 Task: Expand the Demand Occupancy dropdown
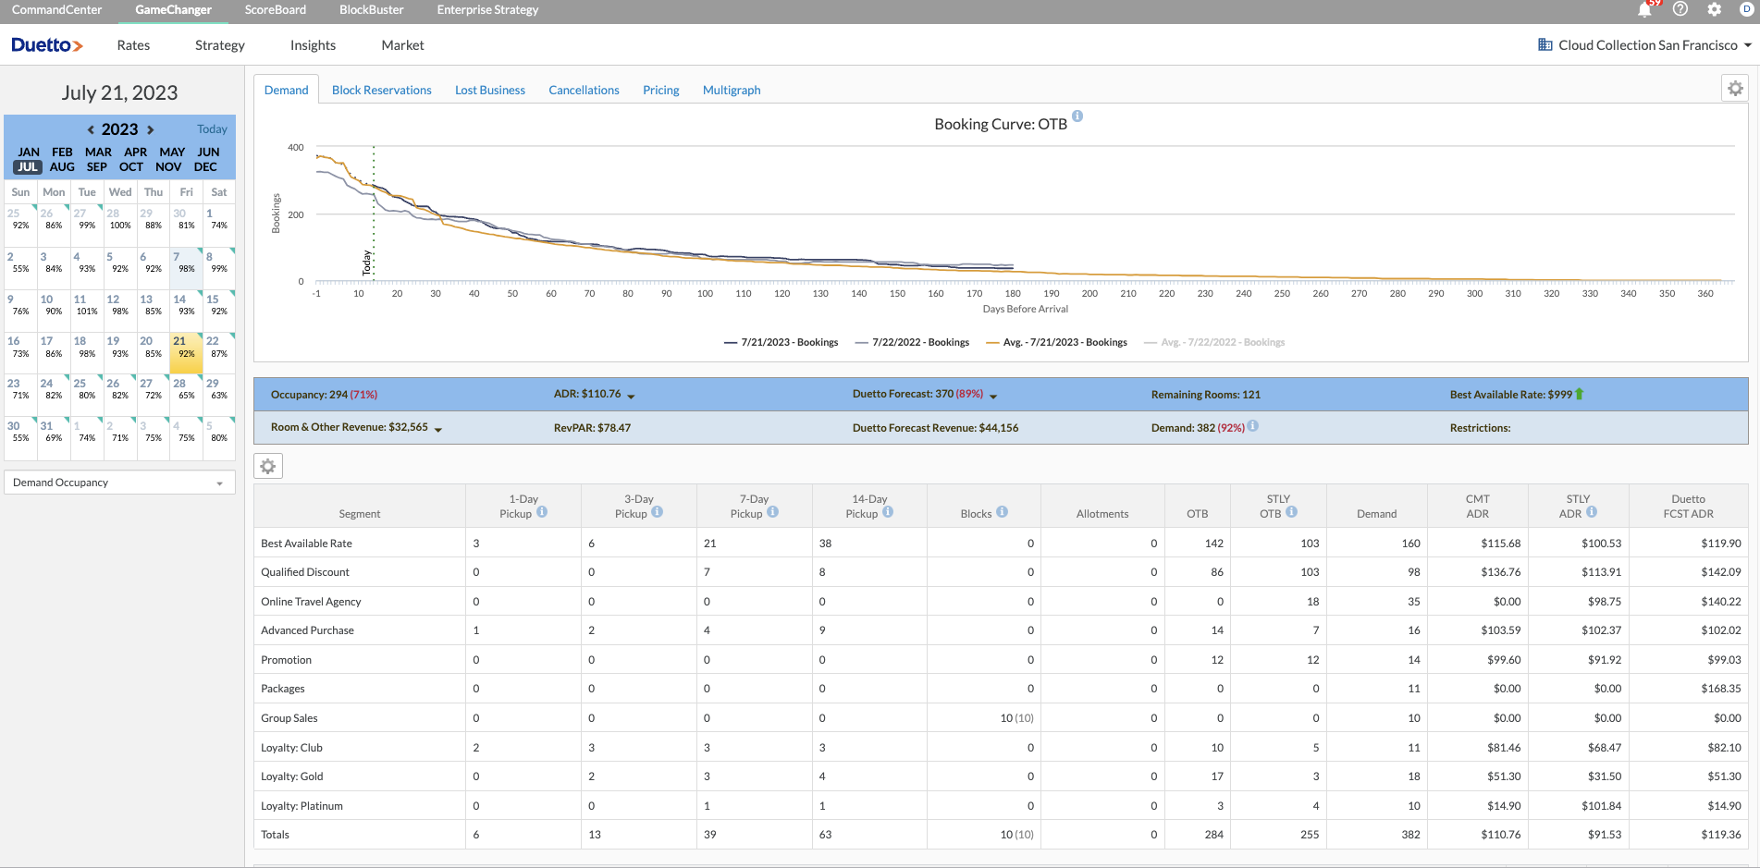(119, 483)
